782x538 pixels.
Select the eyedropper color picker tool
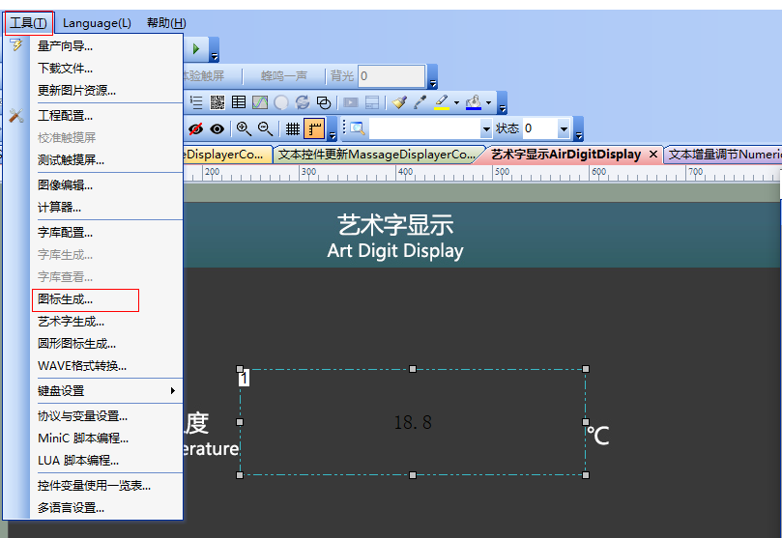(420, 102)
